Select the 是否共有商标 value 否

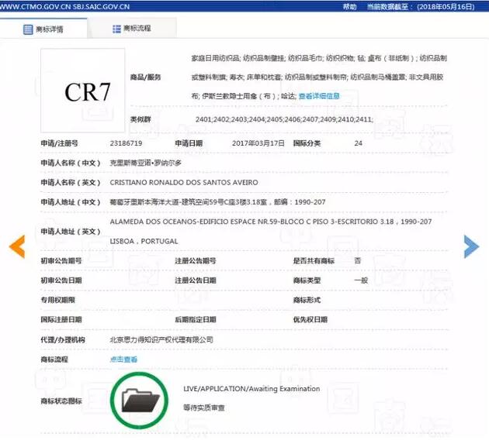[358, 260]
